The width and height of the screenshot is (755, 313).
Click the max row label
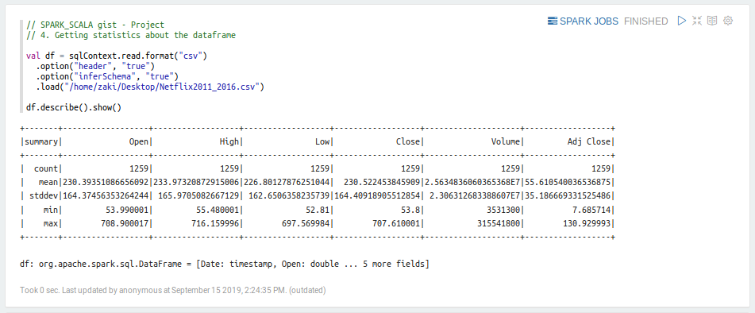[51, 223]
